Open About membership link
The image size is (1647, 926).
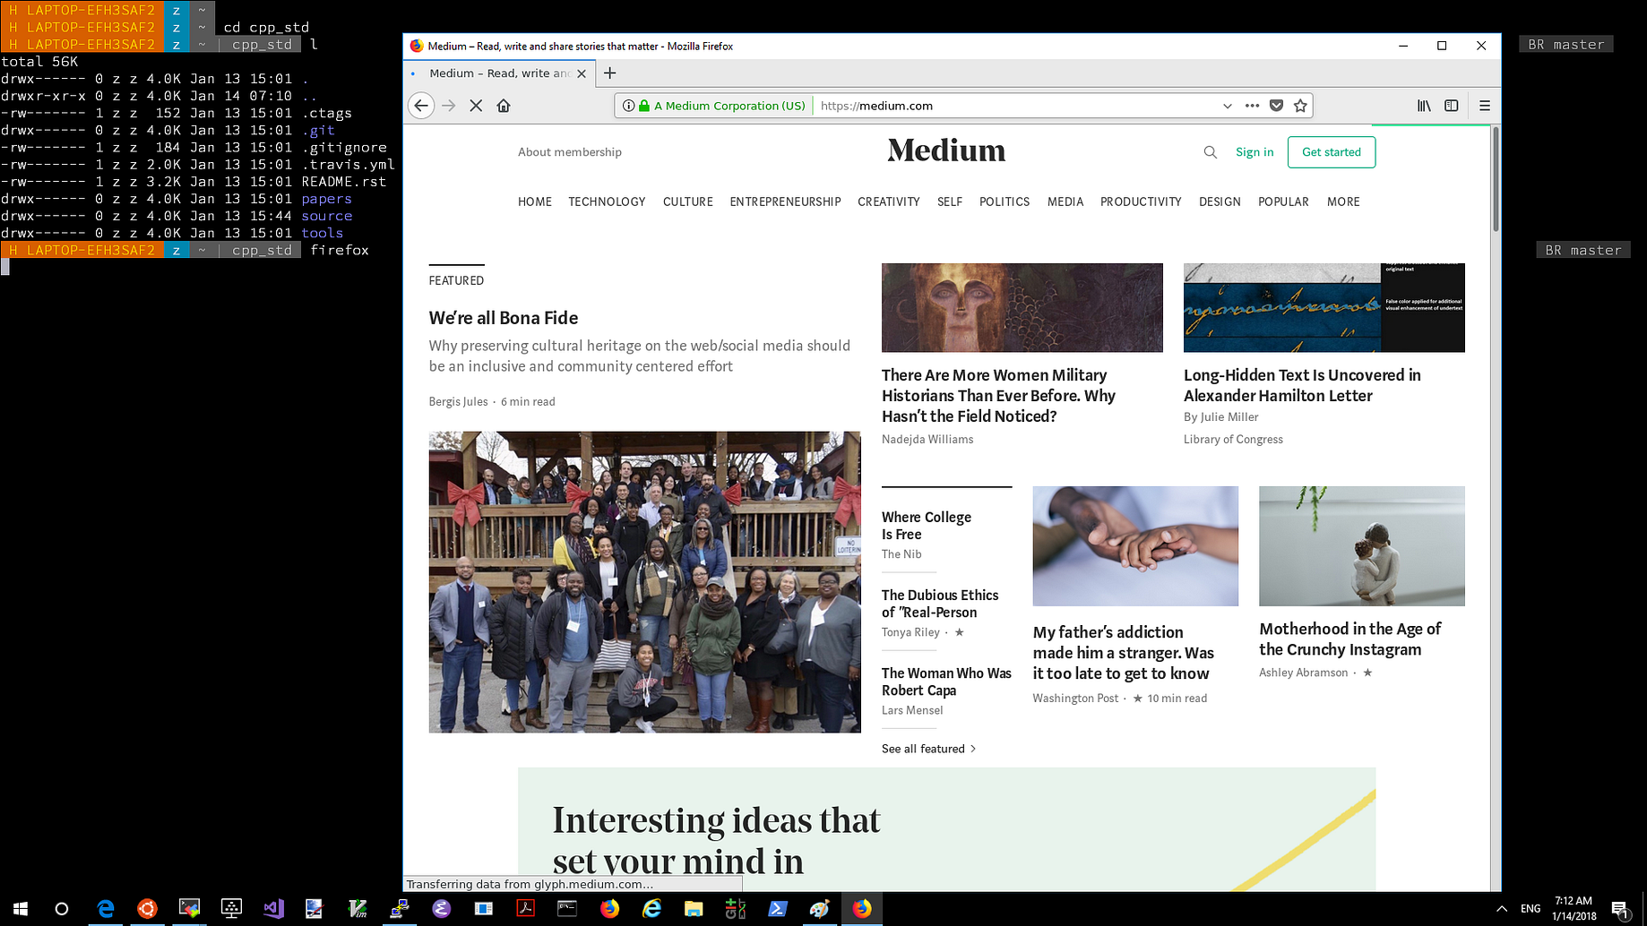pyautogui.click(x=570, y=152)
